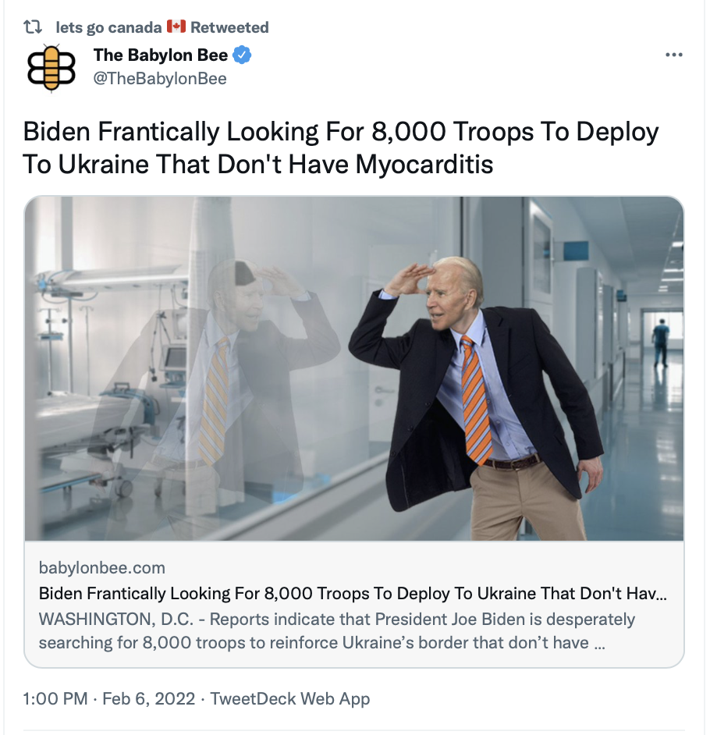The image size is (710, 735).
Task: Click the blue verified badge
Action: (242, 55)
